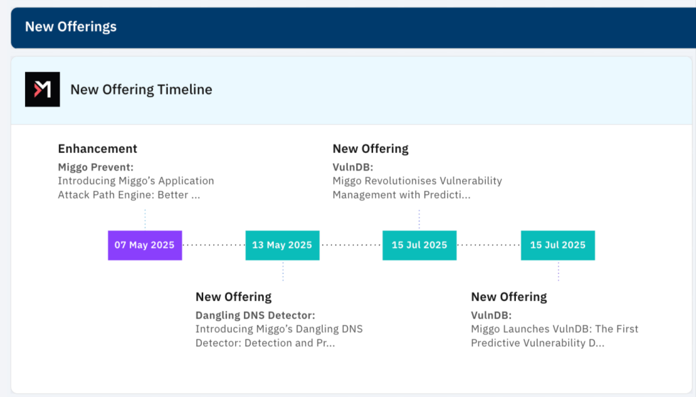Click the Miggo logo icon
This screenshot has height=397, width=696.
click(x=43, y=89)
